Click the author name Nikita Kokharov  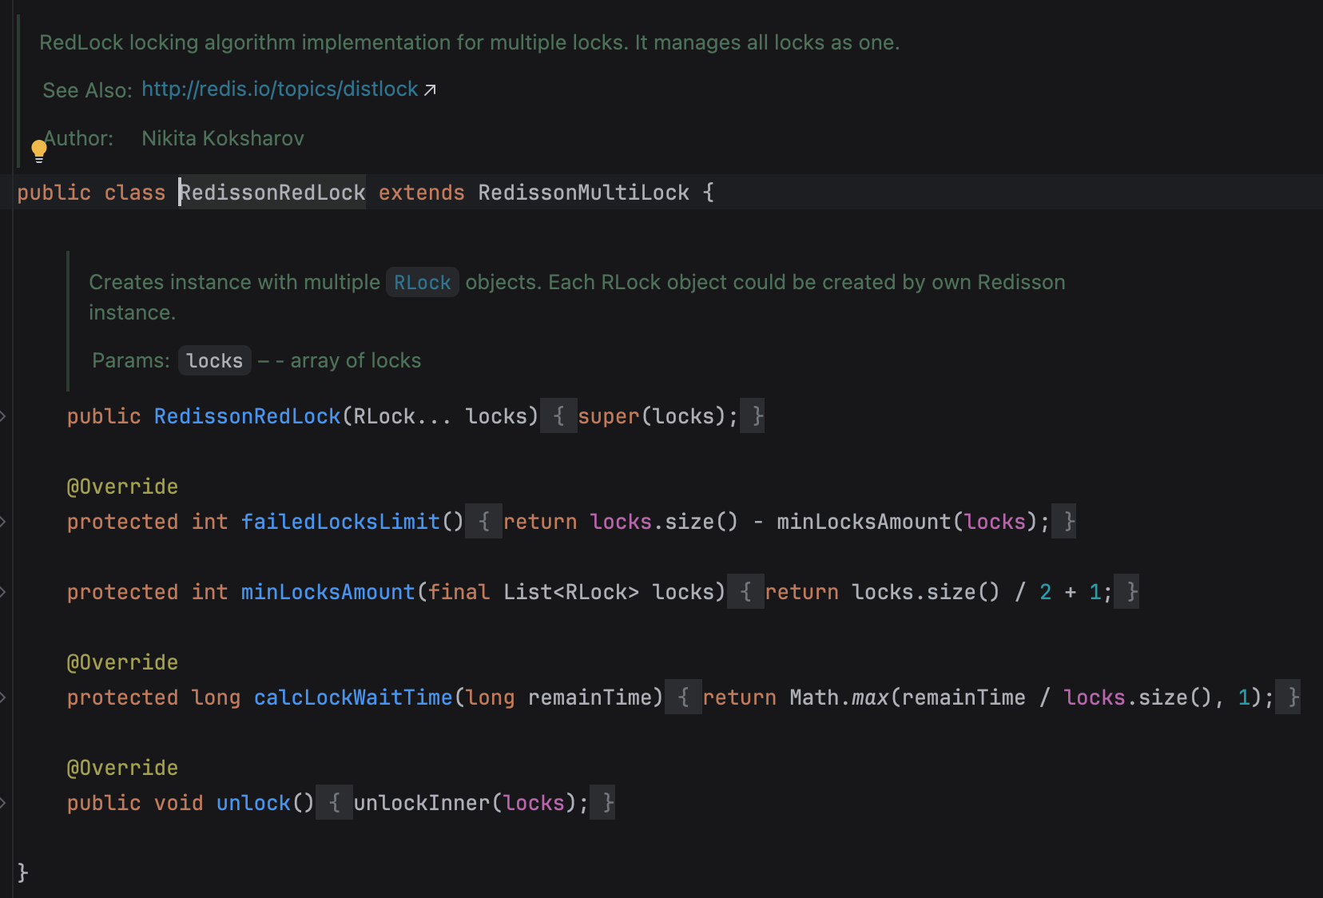click(222, 138)
